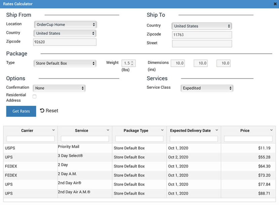This screenshot has width=279, height=205.
Task: Open the Confirmation options dropdown
Action: [59, 88]
